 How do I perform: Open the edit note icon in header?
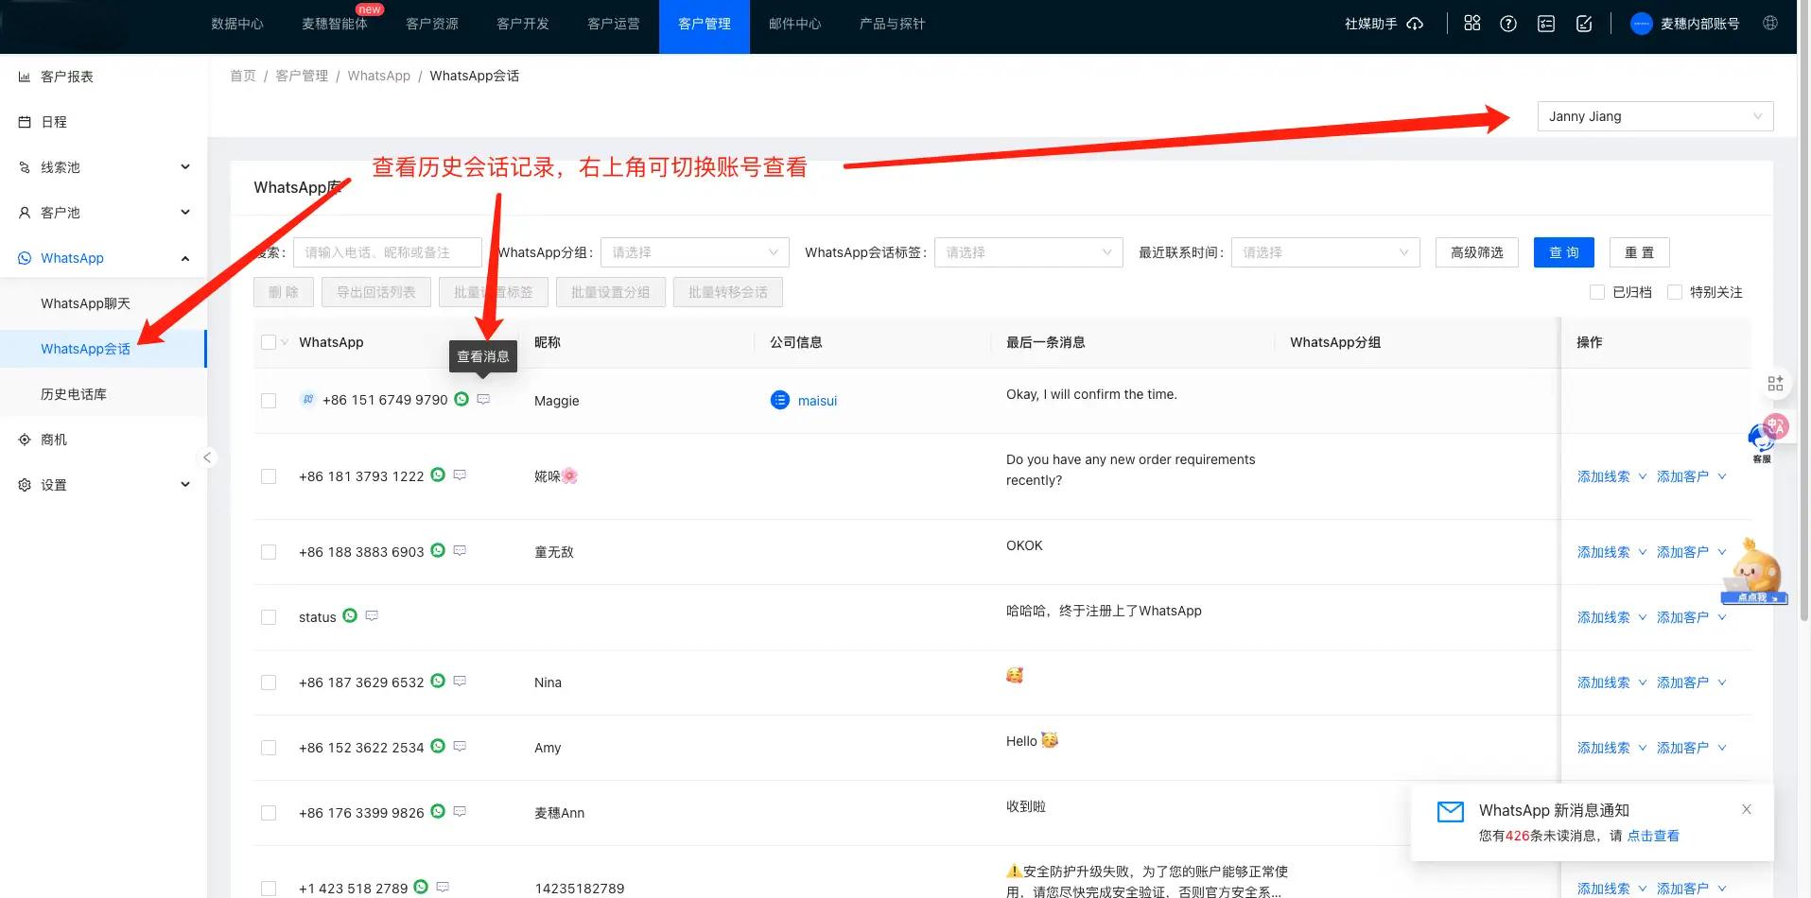pos(1584,24)
